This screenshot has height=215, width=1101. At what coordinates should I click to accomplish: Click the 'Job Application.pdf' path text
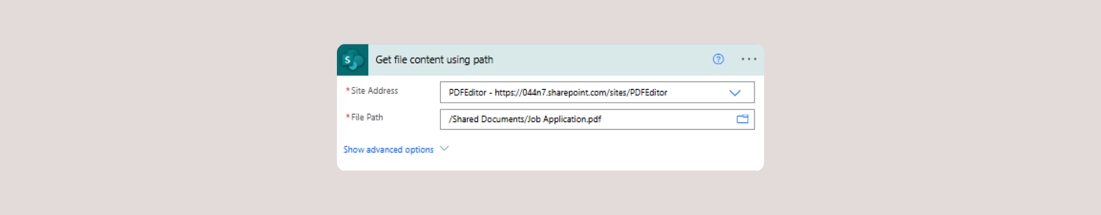click(564, 119)
